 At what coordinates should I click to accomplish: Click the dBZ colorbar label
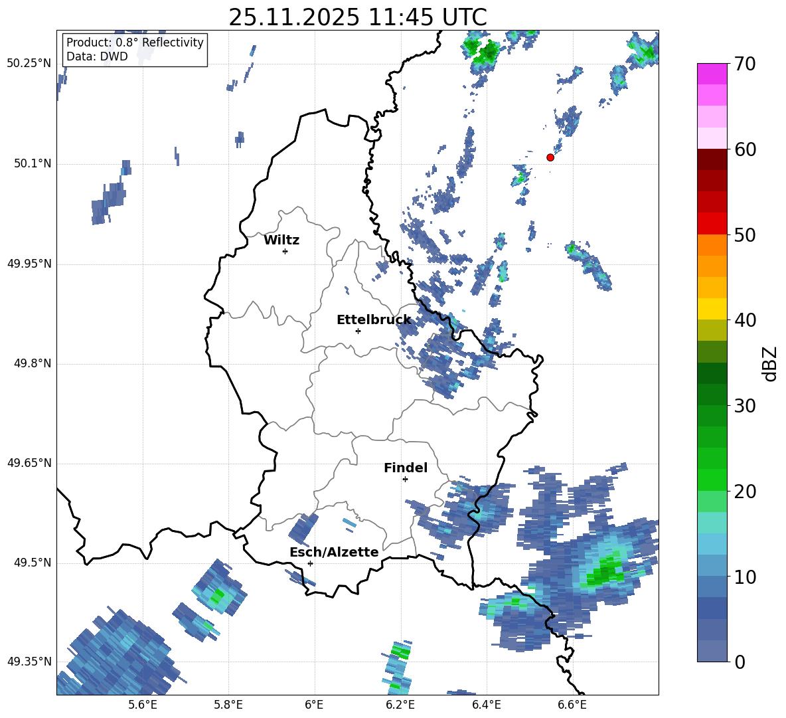coord(770,363)
